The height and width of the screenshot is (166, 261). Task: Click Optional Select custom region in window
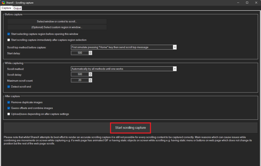(x=57, y=27)
